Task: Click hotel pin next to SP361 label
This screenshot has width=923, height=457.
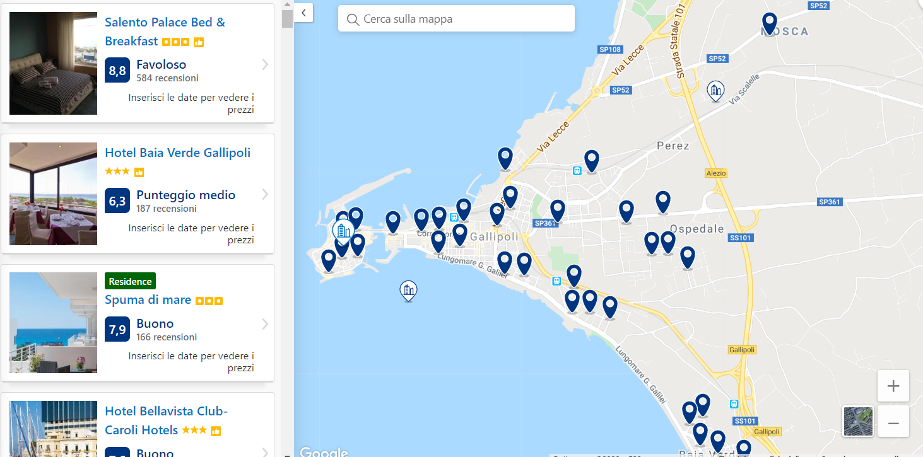Action: 558,211
